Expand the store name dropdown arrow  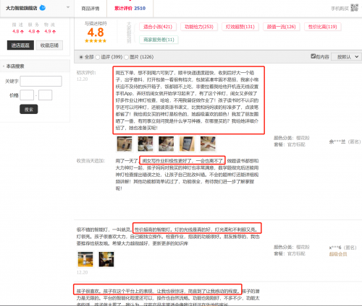[x=68, y=7]
